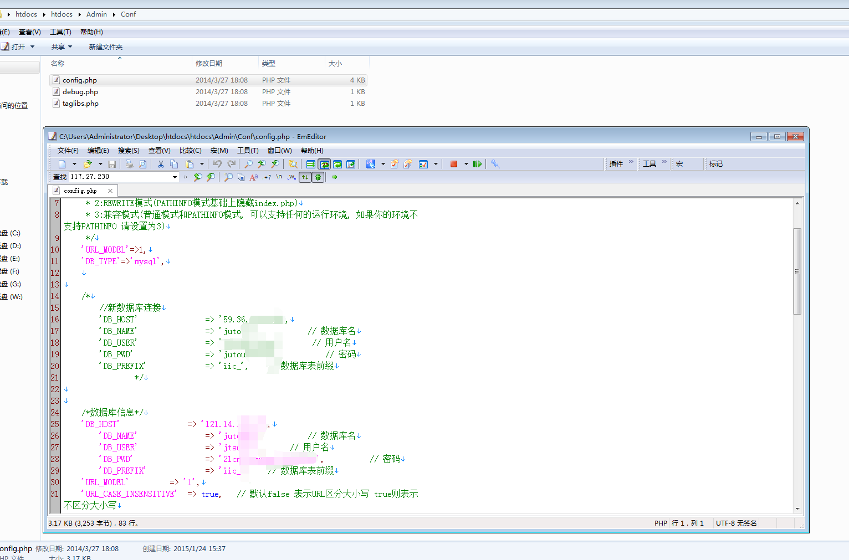Click the Find in Files icon

click(293, 164)
